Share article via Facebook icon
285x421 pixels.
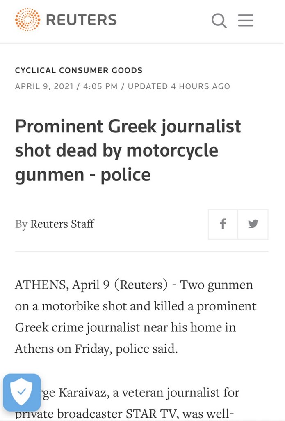pyautogui.click(x=223, y=224)
